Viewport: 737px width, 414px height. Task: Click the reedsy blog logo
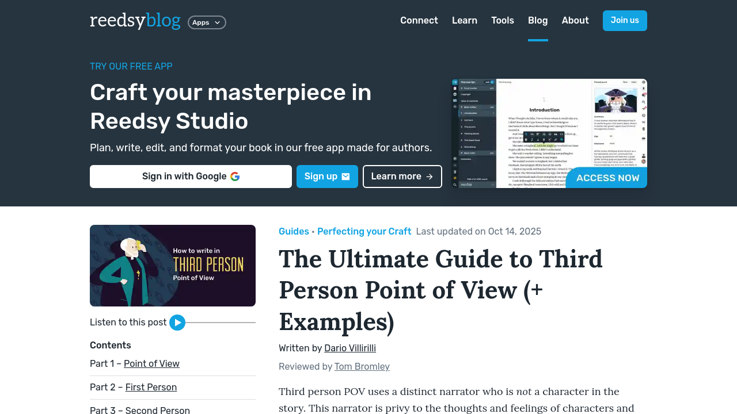click(x=135, y=21)
